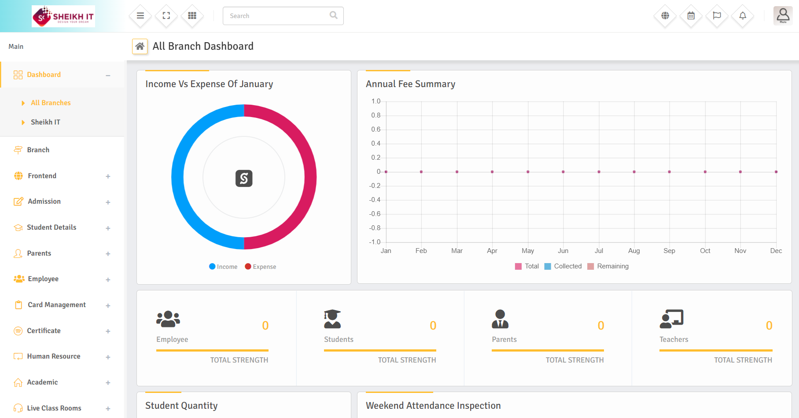Expand the Admission submenu
The width and height of the screenshot is (799, 418).
[x=108, y=202]
